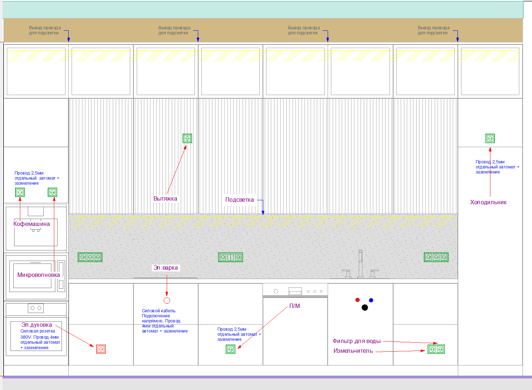Click the Микроволновка socket symbol

(52, 192)
